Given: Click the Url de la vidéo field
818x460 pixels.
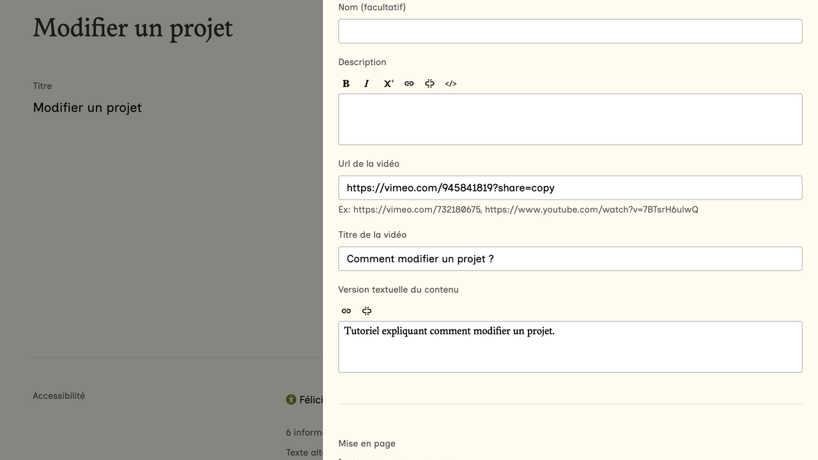Looking at the screenshot, I should pos(569,188).
